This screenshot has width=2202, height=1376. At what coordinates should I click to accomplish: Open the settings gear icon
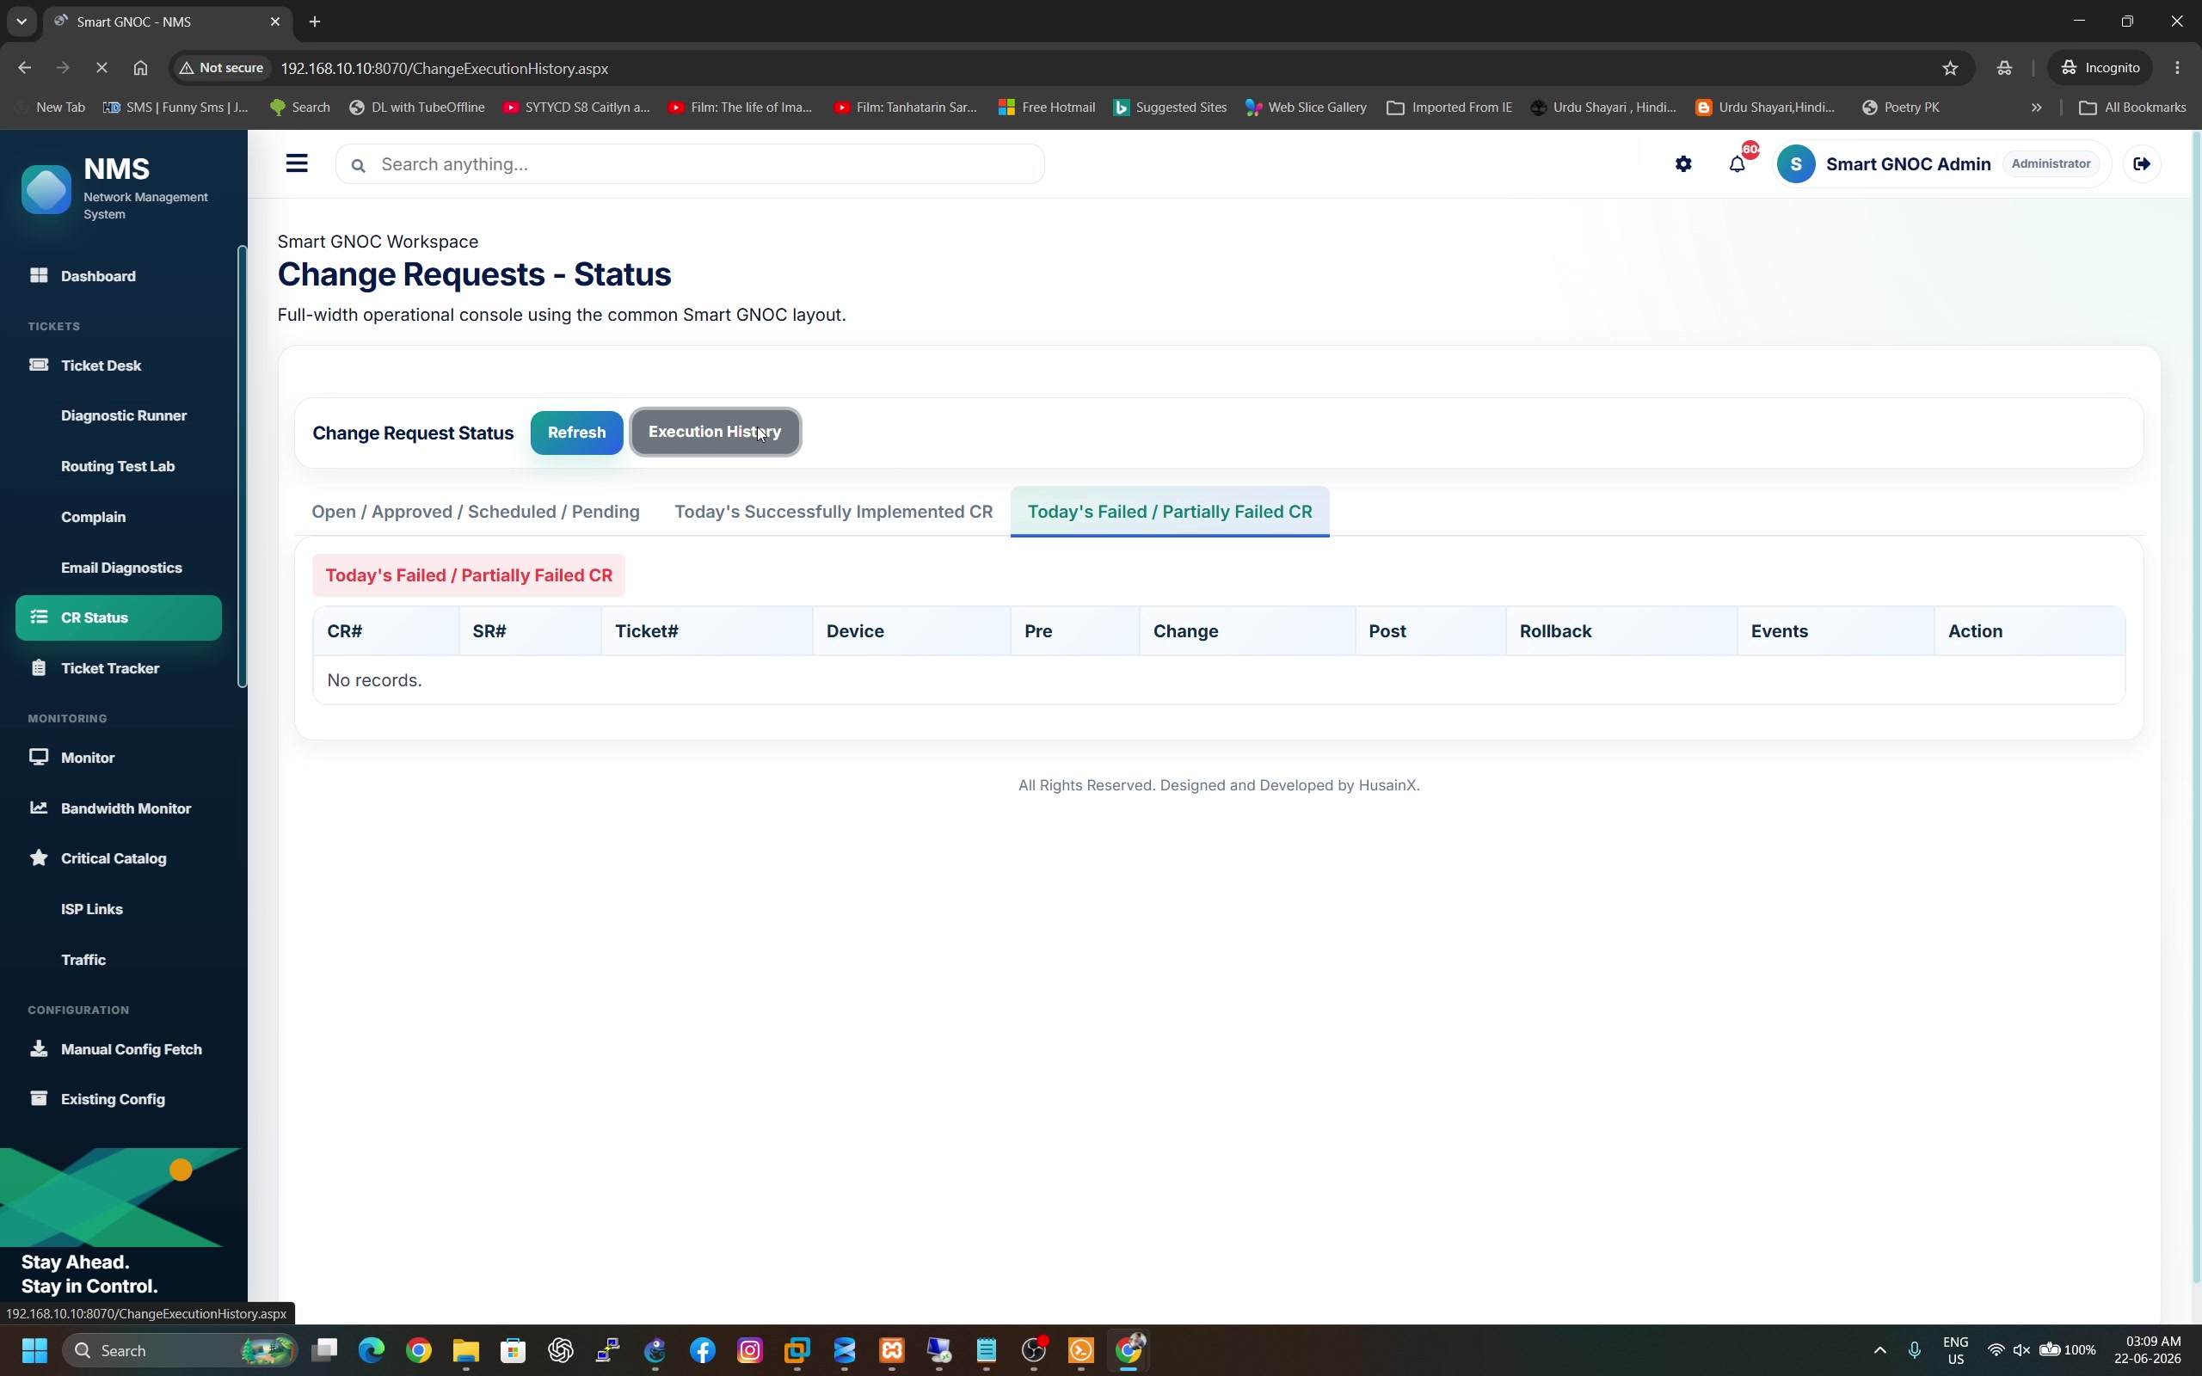(x=1683, y=163)
